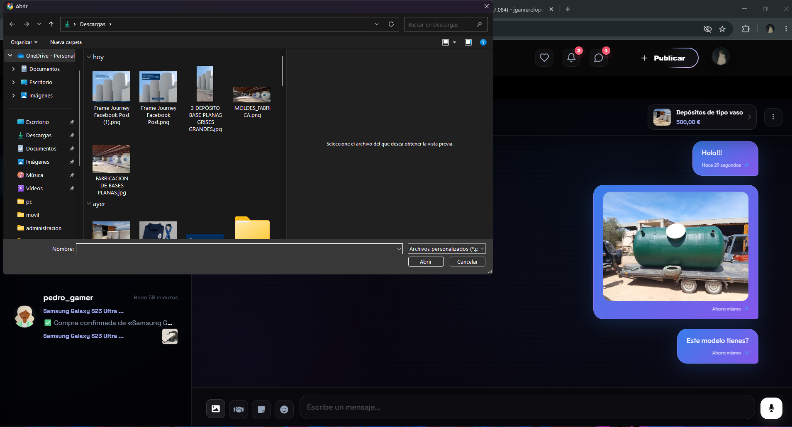Select Frame Journey Facebook Post.png file
792x427 pixels.
coord(158,98)
